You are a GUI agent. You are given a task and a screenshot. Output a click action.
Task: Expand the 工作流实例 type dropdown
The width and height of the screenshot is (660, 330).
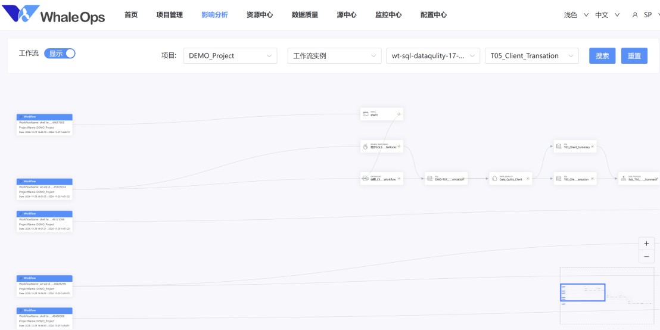click(335, 55)
